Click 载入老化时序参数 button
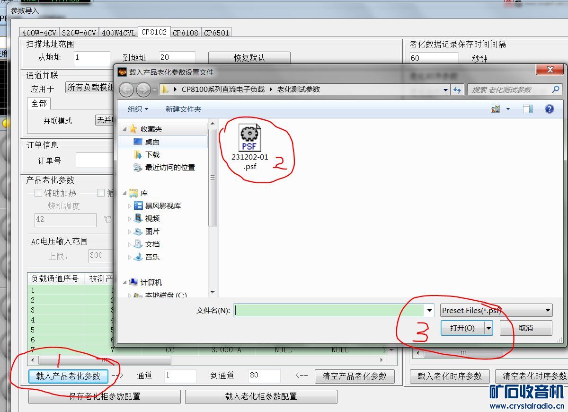The height and width of the screenshot is (412, 568). pyautogui.click(x=450, y=376)
